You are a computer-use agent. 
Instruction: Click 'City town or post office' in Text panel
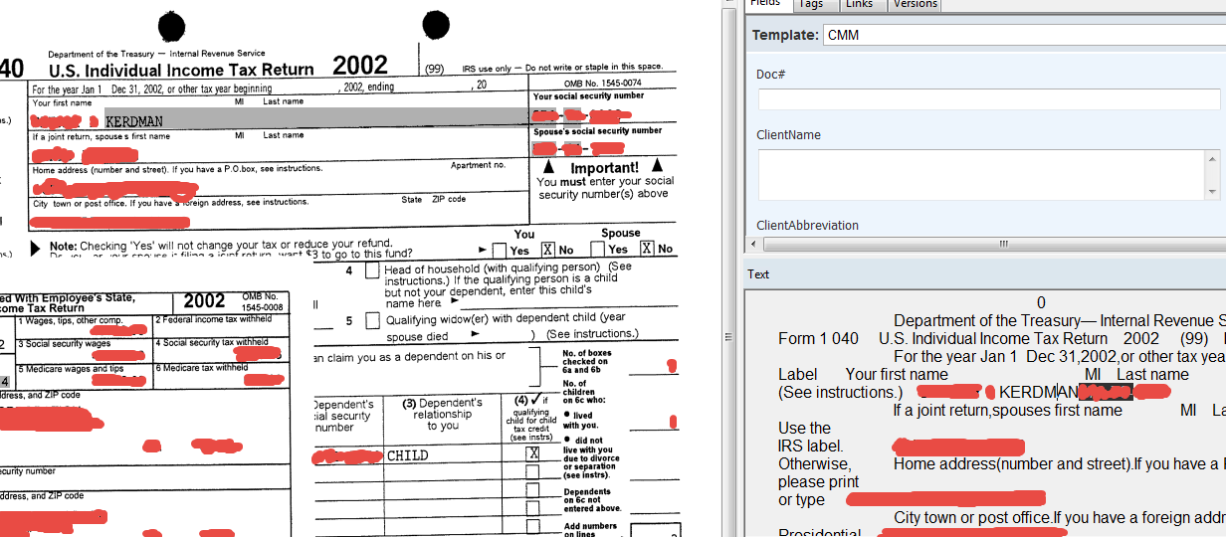click(971, 517)
